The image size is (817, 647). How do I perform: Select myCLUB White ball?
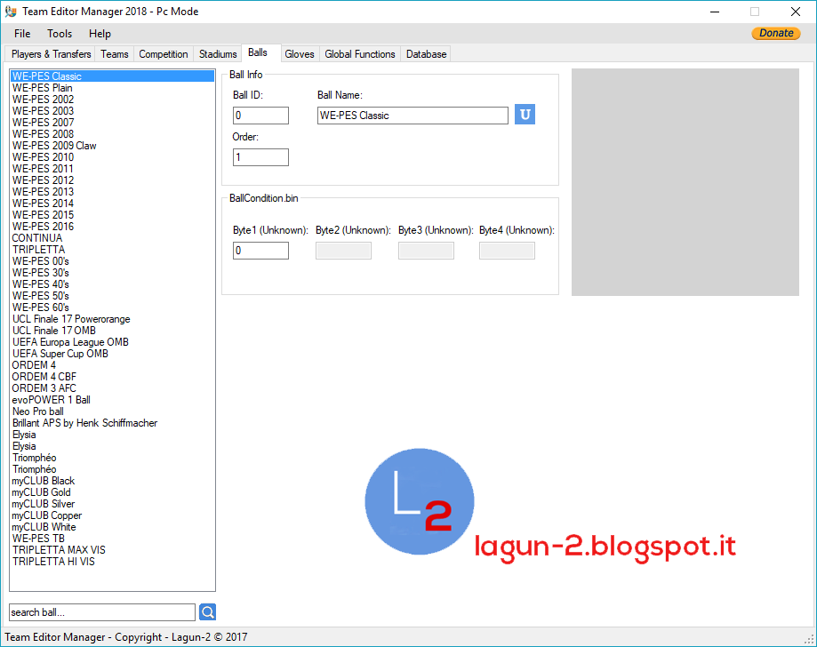coord(113,527)
